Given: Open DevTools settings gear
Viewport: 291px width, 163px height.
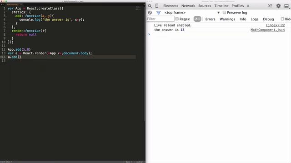Looking at the screenshot, I should (278, 6).
